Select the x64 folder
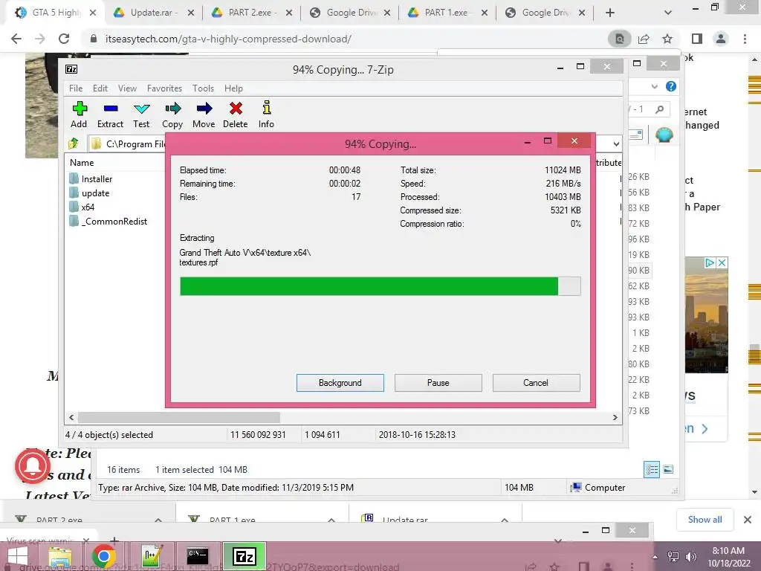This screenshot has height=571, width=761. tap(82, 207)
